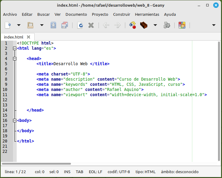This screenshot has height=178, width=222.
Task: Open the Herramientas menu
Action: (147, 15)
